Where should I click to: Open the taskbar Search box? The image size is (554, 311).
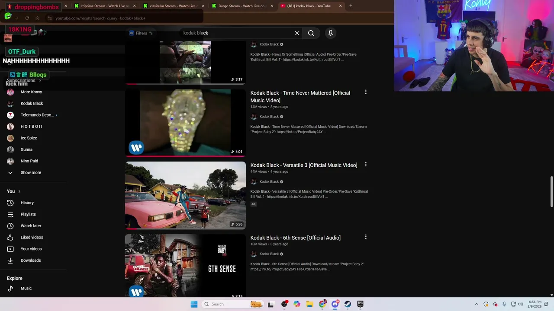[232, 304]
